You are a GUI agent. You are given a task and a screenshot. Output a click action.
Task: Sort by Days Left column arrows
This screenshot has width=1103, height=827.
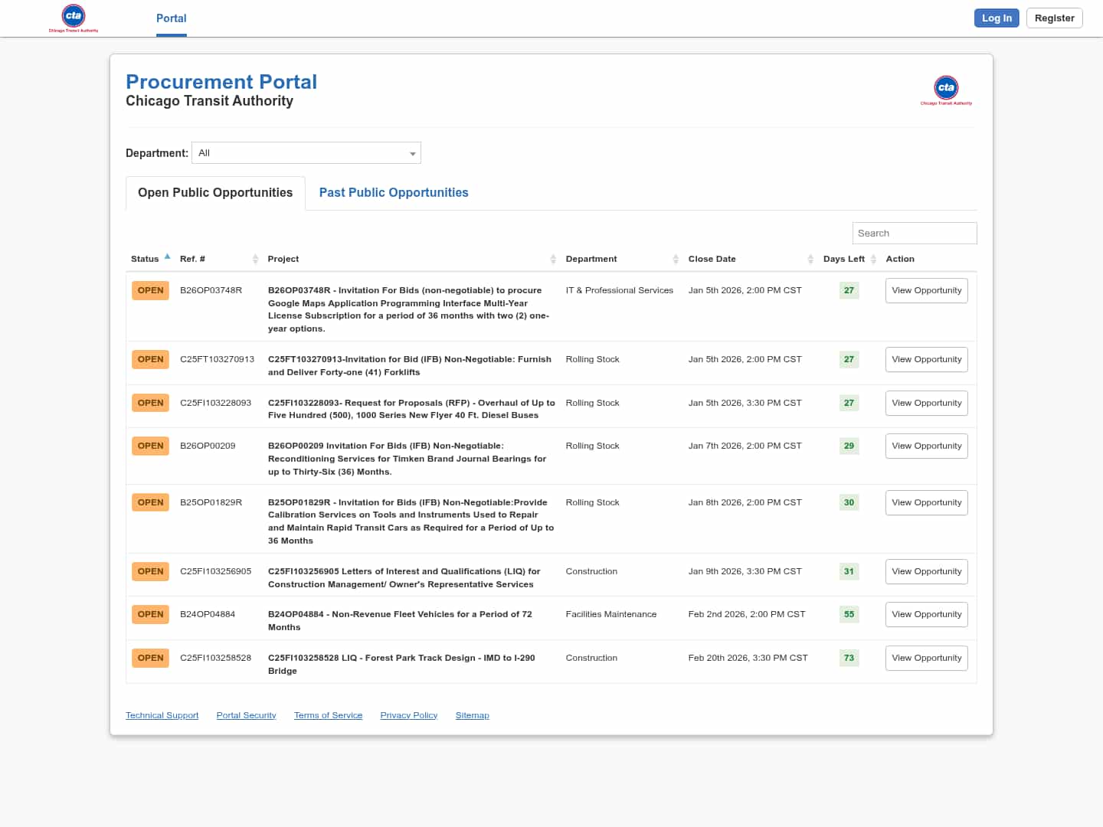873,260
